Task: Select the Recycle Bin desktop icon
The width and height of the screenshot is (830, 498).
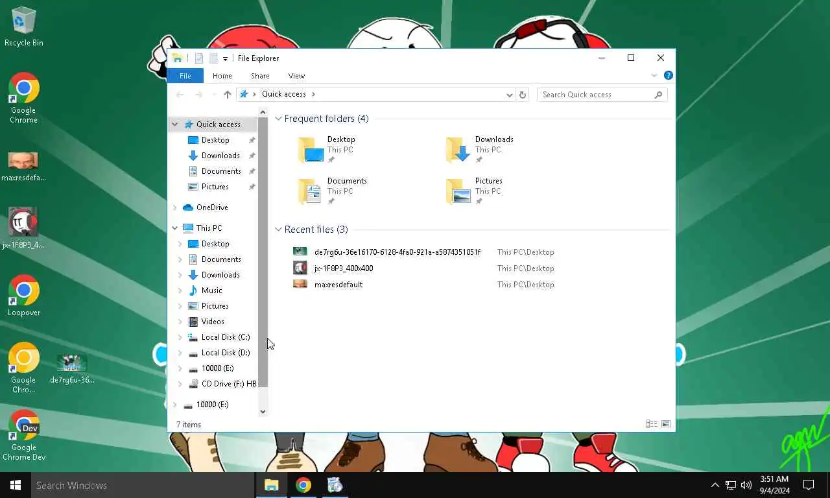Action: [24, 27]
